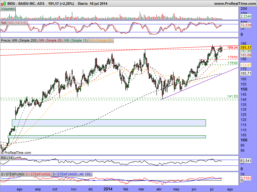This screenshot has width=257, height=192.
Task: Click the Diario timeframe label
Action: 83,4
